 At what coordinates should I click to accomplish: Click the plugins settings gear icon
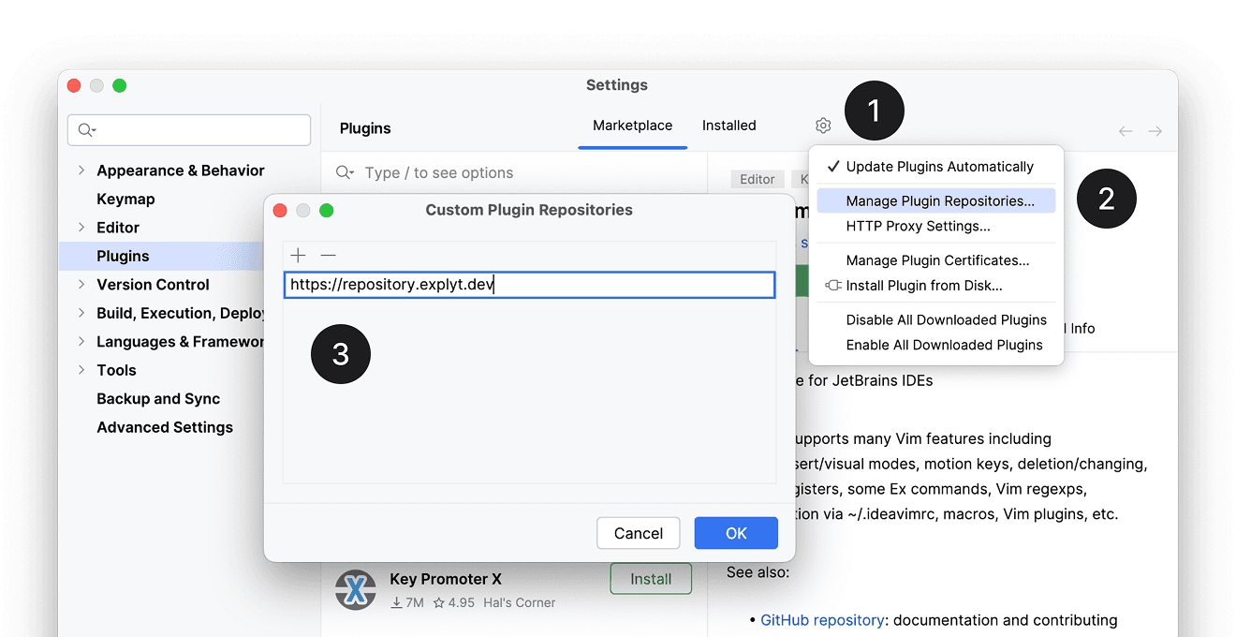(x=823, y=126)
